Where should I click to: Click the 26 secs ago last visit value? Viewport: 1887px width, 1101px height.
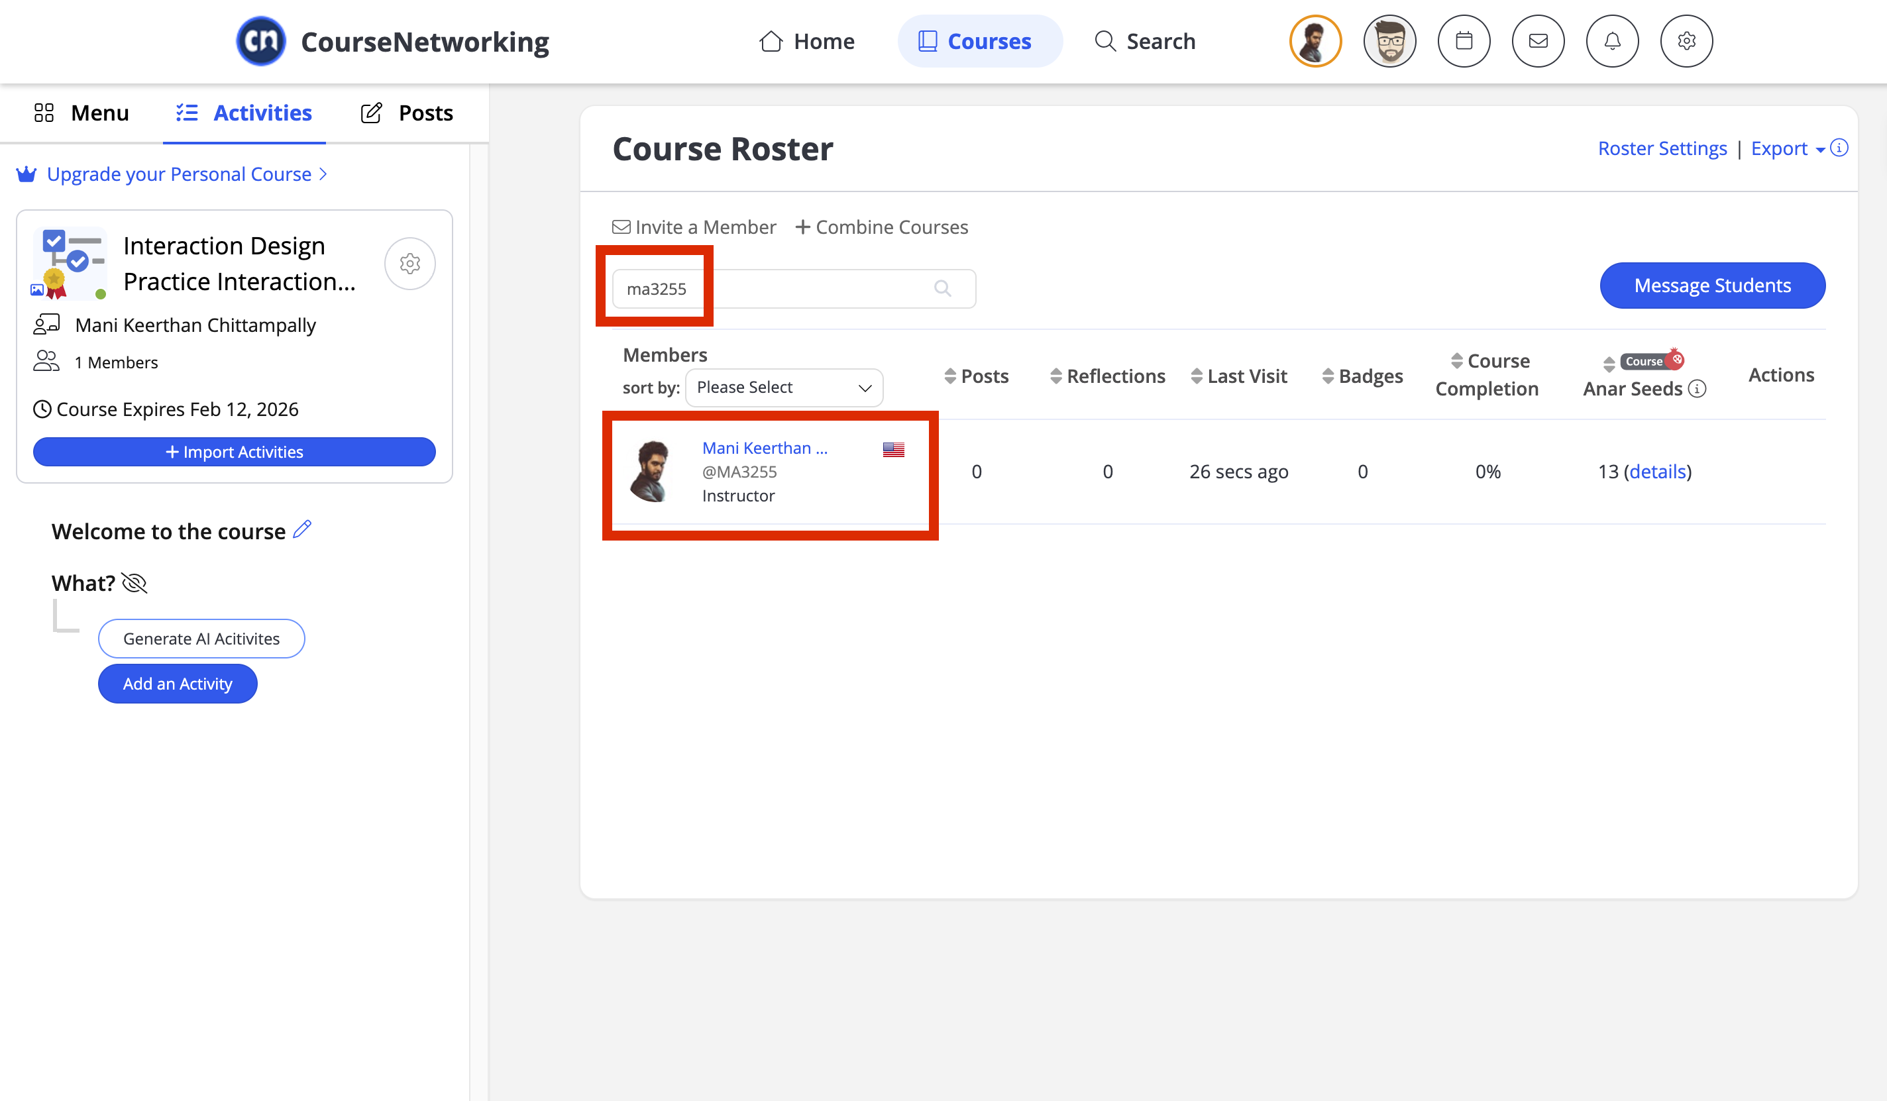point(1239,472)
